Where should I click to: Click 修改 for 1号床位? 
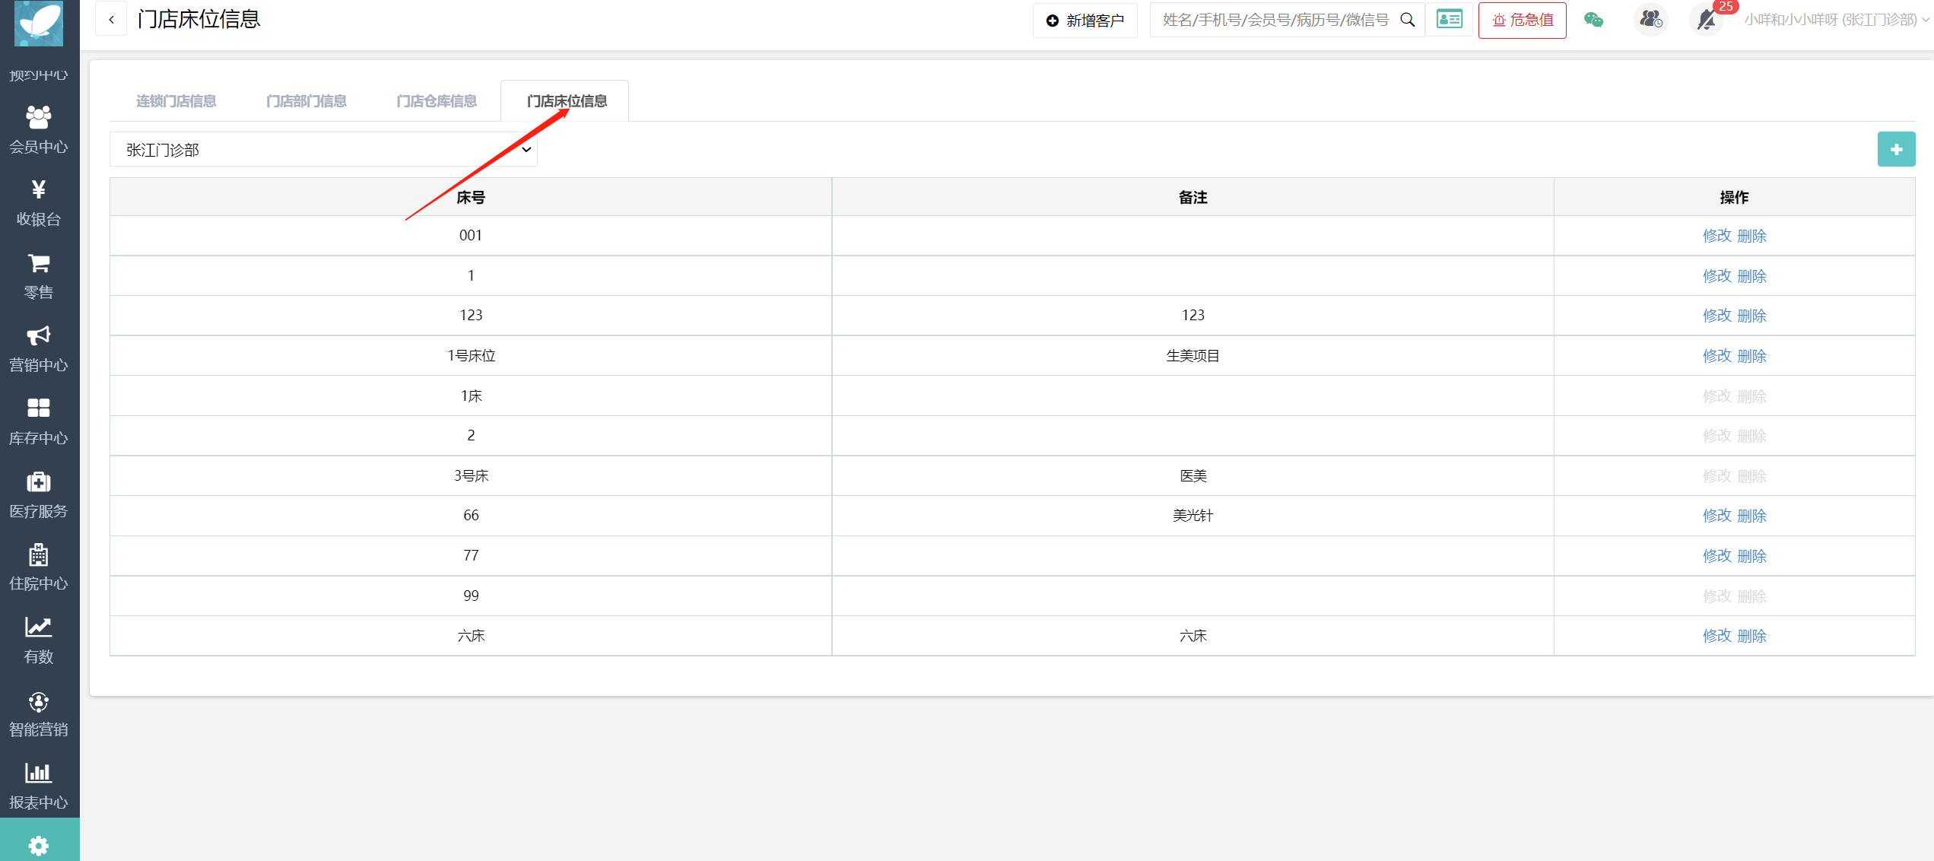1716,356
